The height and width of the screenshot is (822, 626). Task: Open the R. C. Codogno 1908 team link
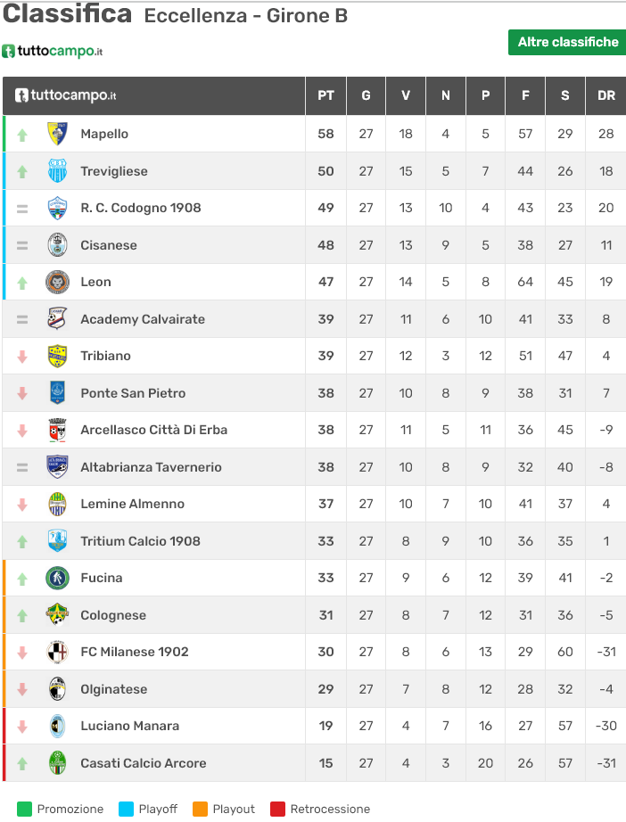141,208
